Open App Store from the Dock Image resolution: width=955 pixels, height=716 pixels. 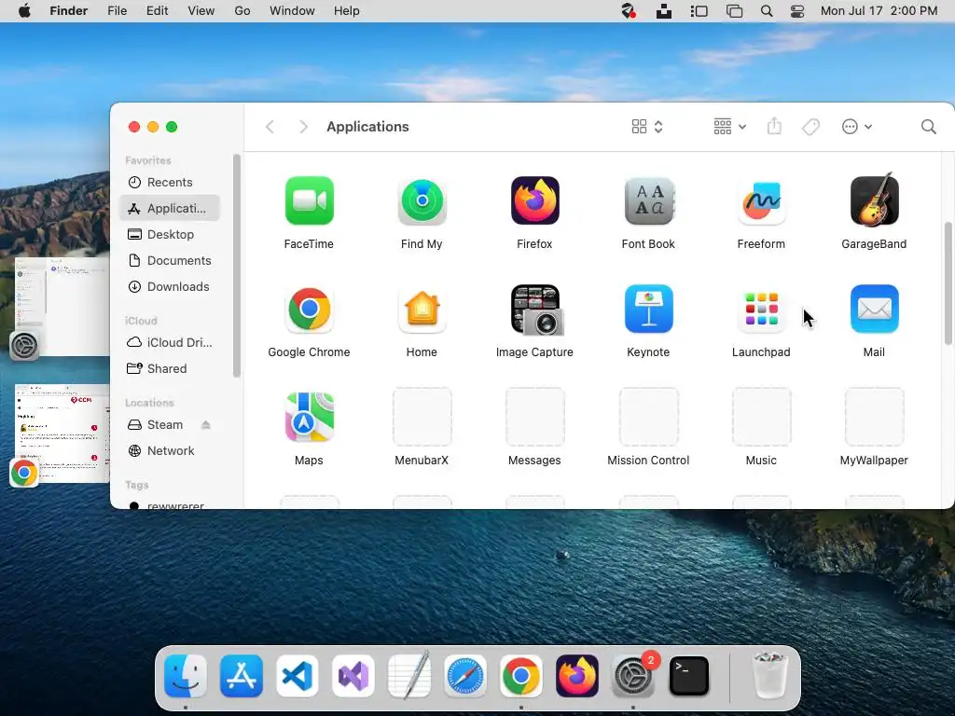coord(242,677)
